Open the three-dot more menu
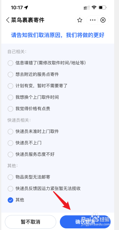The height and width of the screenshot is (230, 119). point(93,20)
